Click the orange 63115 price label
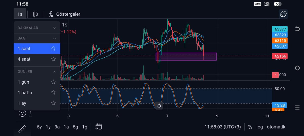This screenshot has height=136, width=304. click(280, 41)
